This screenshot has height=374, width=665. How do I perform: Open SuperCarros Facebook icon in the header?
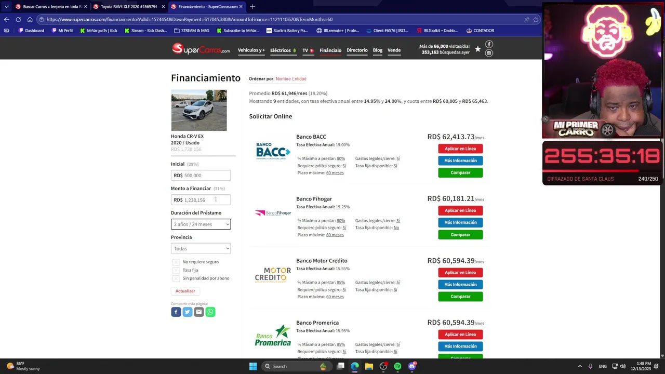pyautogui.click(x=489, y=44)
